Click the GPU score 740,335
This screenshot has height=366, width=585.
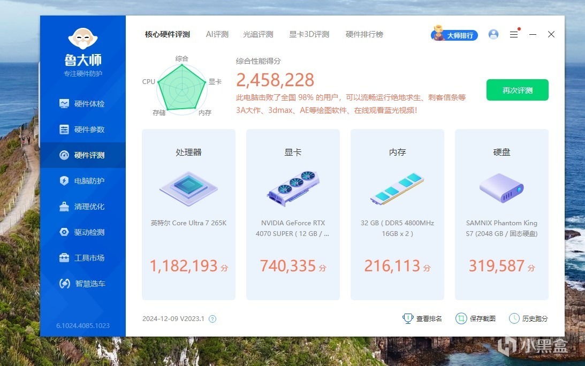click(288, 266)
